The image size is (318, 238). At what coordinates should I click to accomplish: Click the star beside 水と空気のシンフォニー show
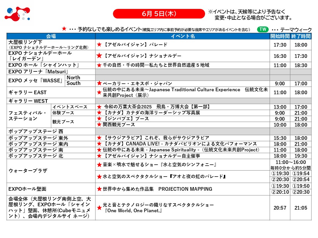click(99, 165)
